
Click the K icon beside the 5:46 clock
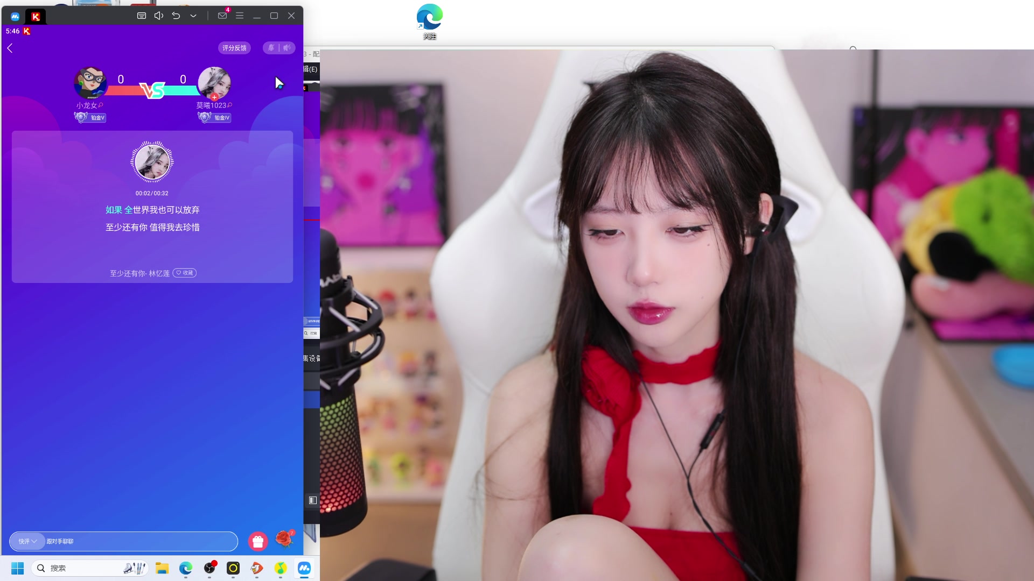point(26,31)
